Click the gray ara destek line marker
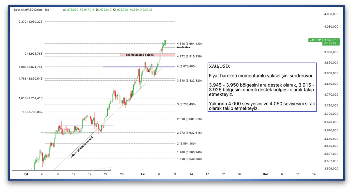 click(x=169, y=48)
